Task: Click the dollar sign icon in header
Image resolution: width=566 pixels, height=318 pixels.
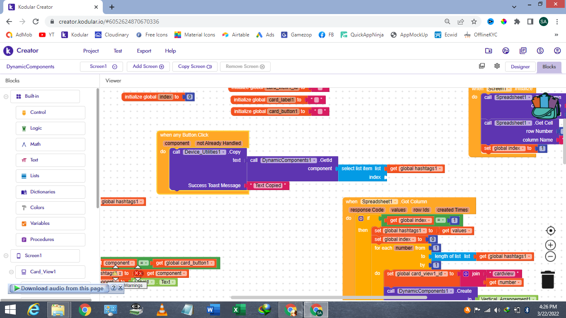Action: 540,51
